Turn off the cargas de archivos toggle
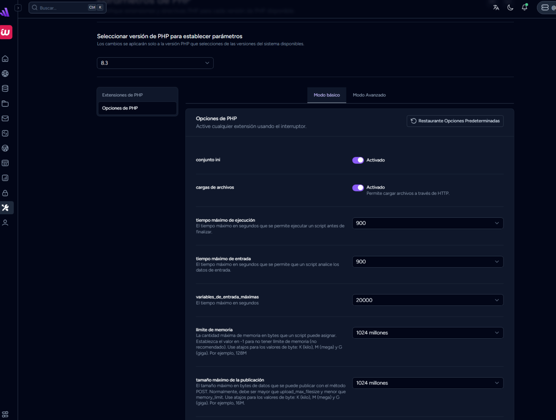556x420 pixels. [358, 188]
